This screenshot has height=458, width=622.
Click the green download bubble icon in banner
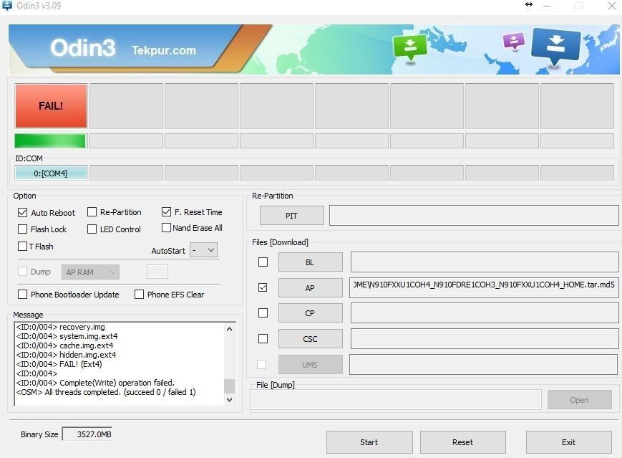(409, 47)
